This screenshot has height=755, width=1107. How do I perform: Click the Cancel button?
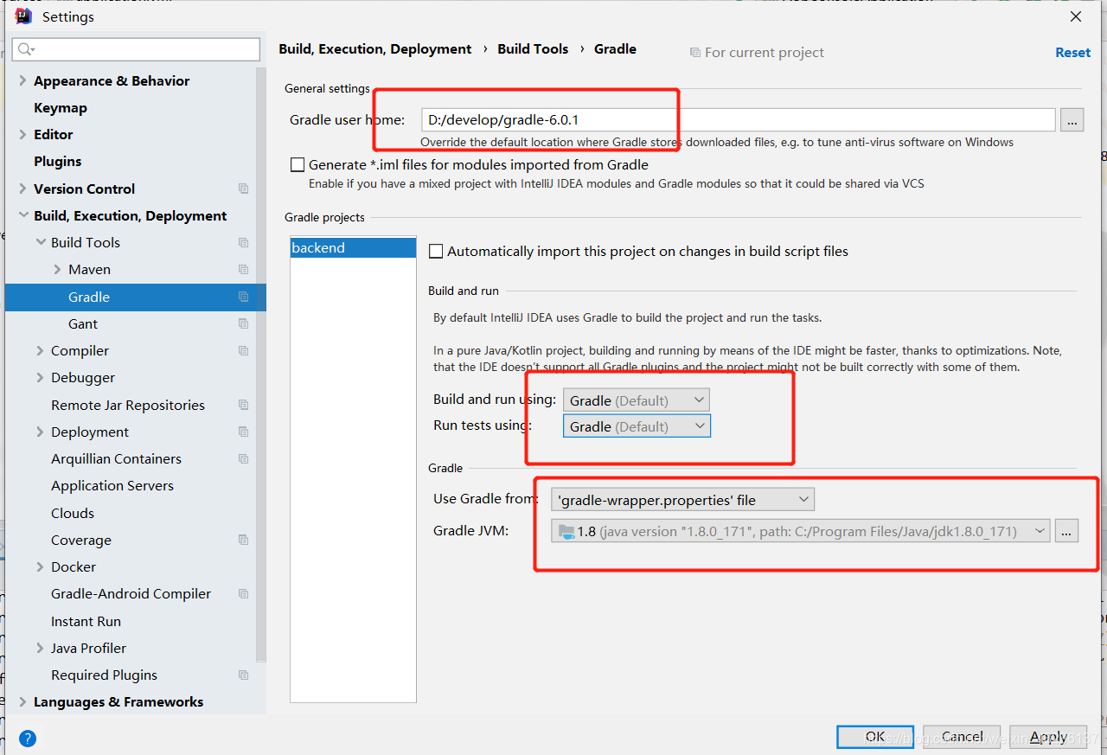962,737
